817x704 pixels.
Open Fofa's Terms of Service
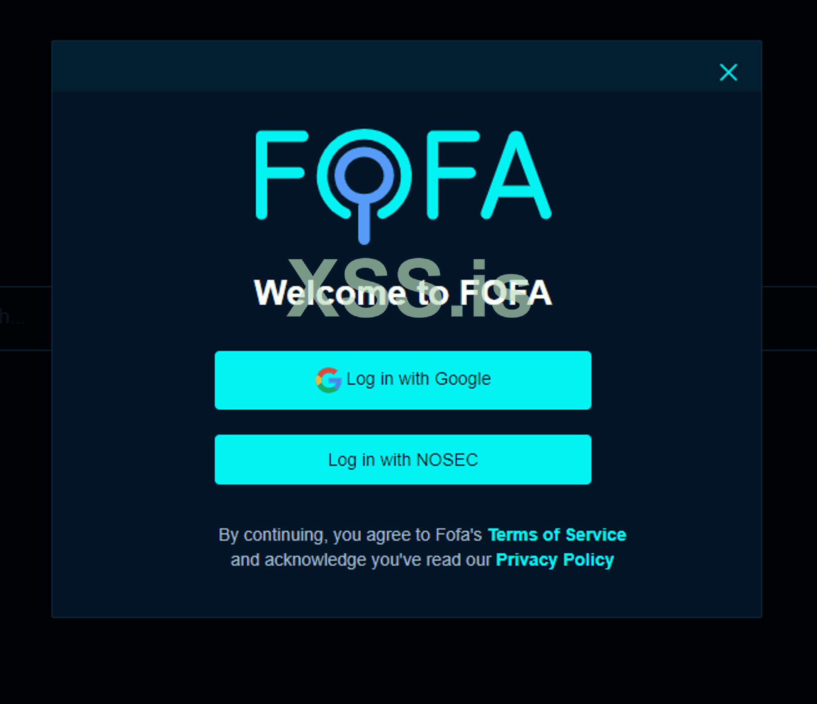557,535
